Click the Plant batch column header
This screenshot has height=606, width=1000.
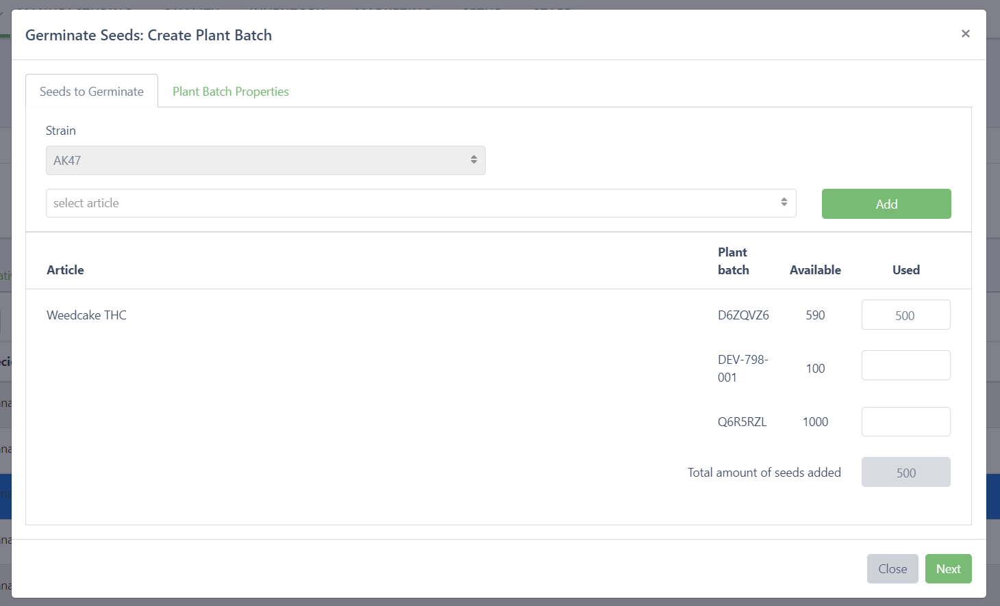point(733,261)
